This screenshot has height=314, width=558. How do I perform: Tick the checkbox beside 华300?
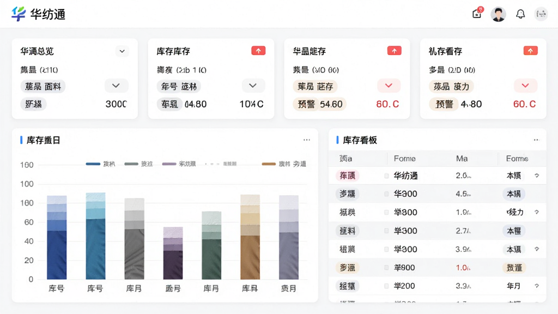point(386,194)
